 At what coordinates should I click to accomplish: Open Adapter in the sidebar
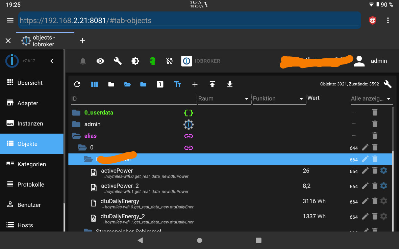[x=31, y=103]
